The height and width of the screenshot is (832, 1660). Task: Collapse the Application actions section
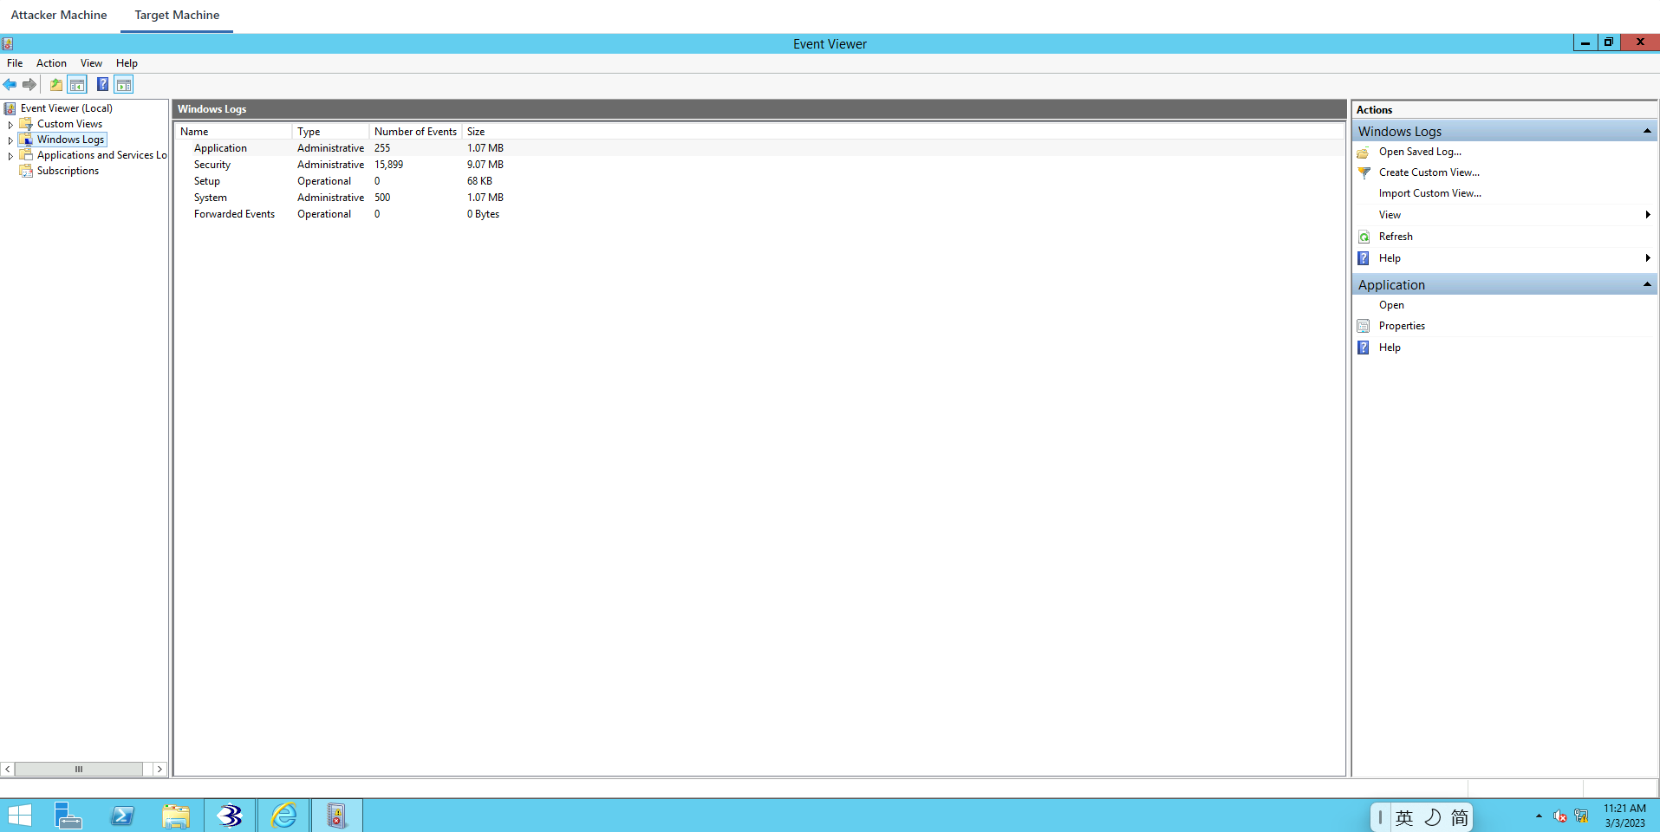1647,284
